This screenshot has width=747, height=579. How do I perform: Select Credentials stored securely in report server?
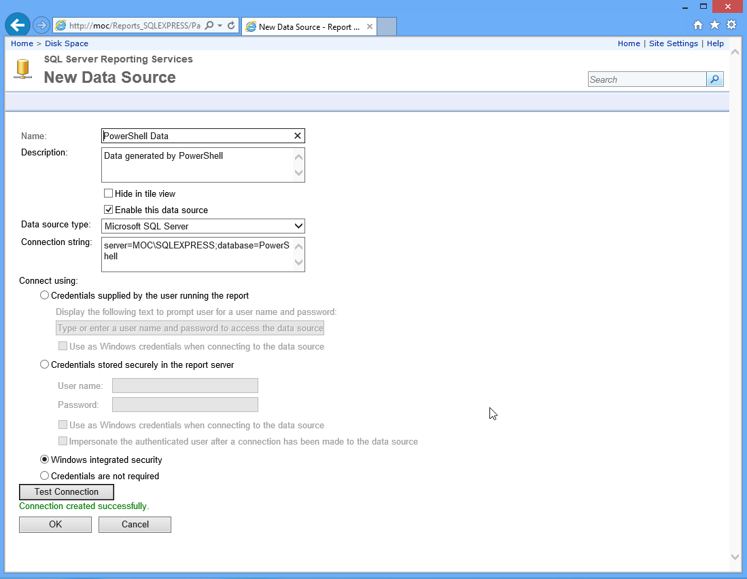click(x=45, y=365)
